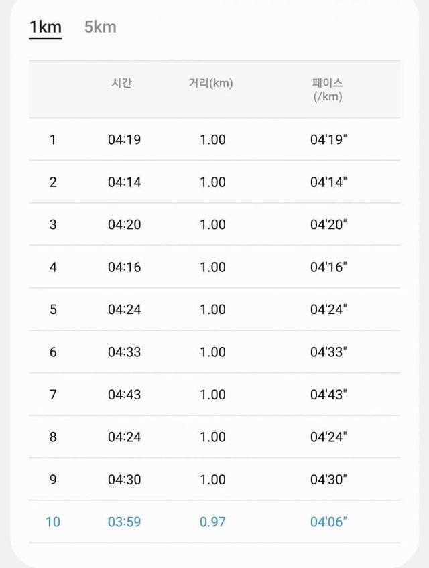Tap lap 1 pace 04'19"
429x568 pixels.
pos(328,140)
